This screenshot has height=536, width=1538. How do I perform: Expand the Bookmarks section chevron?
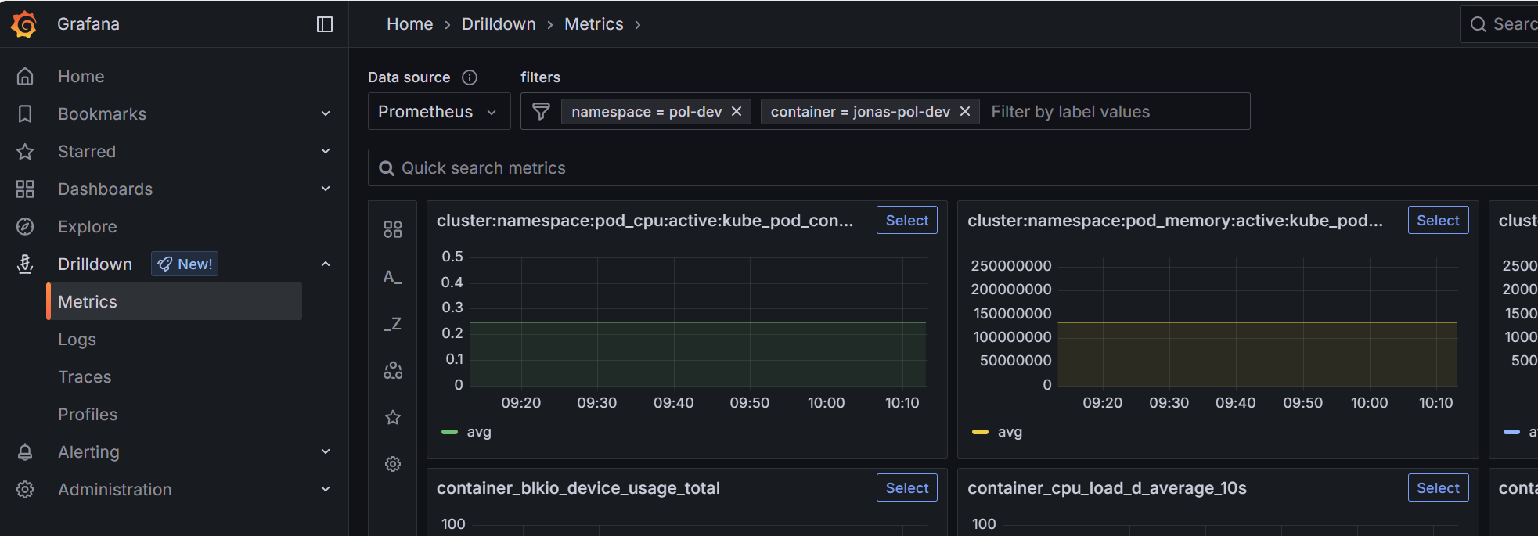point(326,114)
